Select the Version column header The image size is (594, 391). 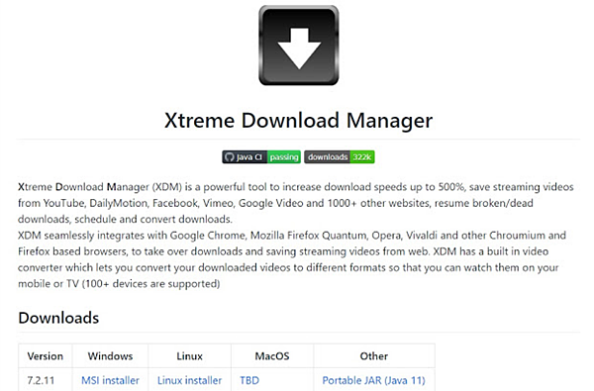(x=46, y=356)
